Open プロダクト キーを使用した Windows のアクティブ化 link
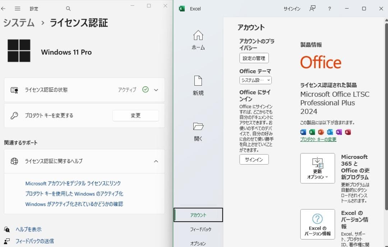Viewport: 388px width, 247px height. [x=74, y=194]
